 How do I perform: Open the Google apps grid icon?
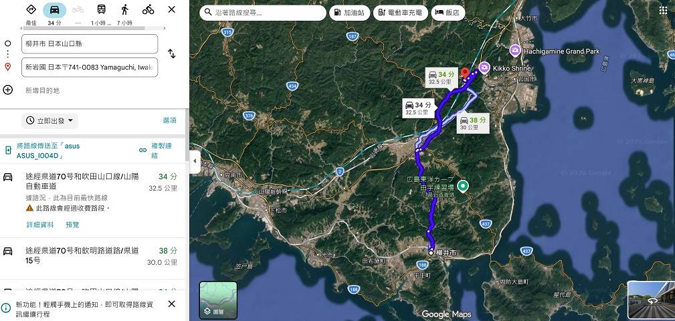[664, 11]
